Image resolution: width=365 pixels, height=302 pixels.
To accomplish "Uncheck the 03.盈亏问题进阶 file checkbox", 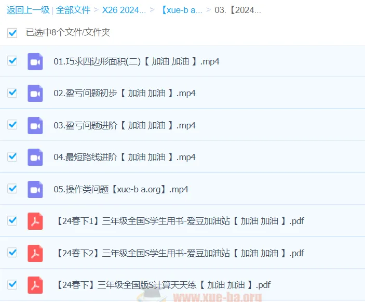I will click(x=12, y=125).
